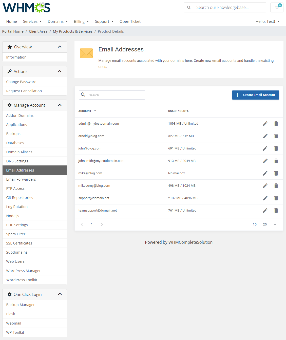Edit the support@domain.net mailbox
This screenshot has width=286, height=340.
pos(265,198)
